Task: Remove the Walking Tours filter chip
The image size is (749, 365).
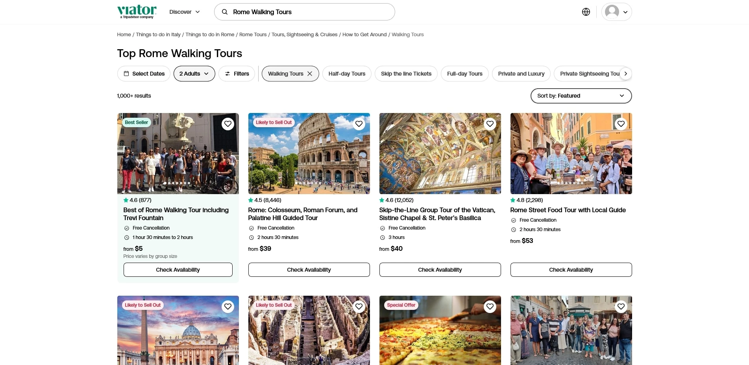Action: pos(310,74)
